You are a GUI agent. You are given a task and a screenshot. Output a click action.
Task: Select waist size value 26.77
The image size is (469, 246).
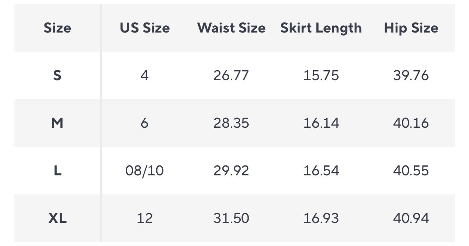pyautogui.click(x=231, y=75)
